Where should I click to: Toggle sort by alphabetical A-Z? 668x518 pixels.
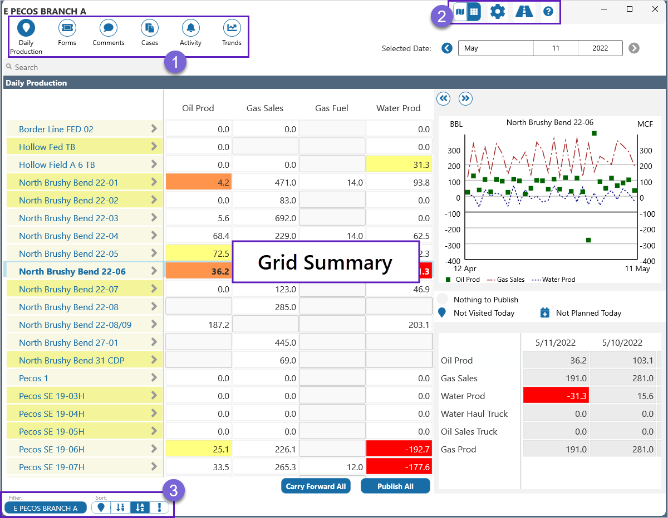point(140,507)
